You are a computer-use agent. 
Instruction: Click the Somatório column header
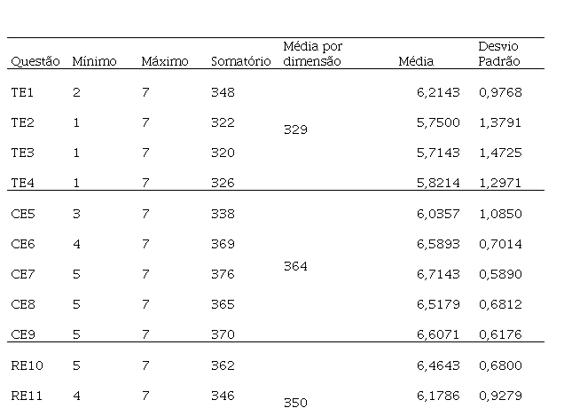[241, 62]
